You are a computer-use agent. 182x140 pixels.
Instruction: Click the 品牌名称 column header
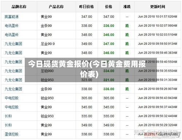click(19, 7)
